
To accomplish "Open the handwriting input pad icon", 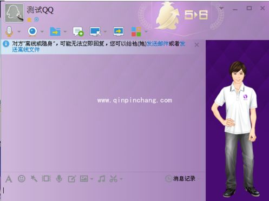I will [x=71, y=179].
